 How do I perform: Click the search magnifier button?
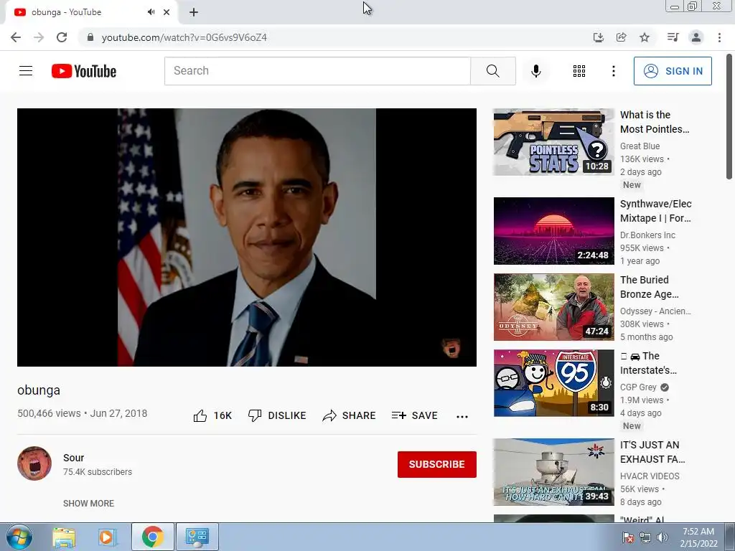tap(492, 71)
